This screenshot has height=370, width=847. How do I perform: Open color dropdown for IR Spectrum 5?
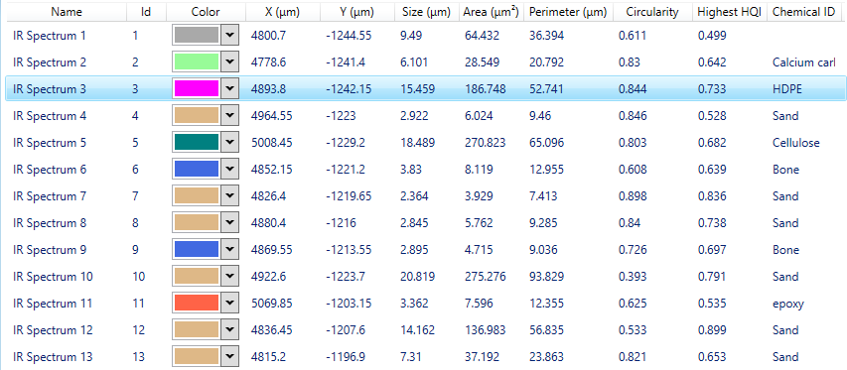tap(230, 143)
